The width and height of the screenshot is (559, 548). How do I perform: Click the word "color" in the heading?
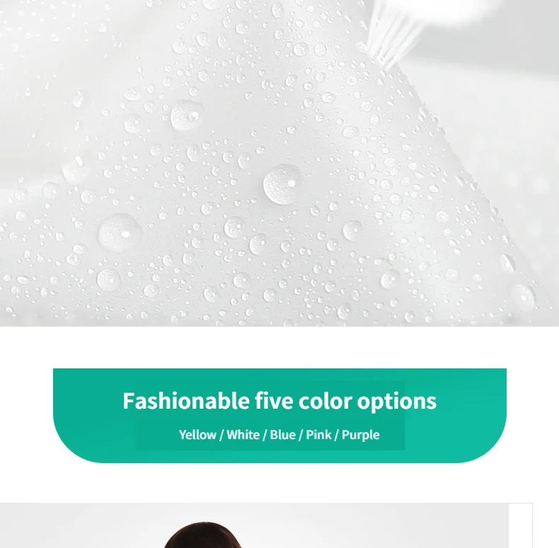[x=325, y=401]
